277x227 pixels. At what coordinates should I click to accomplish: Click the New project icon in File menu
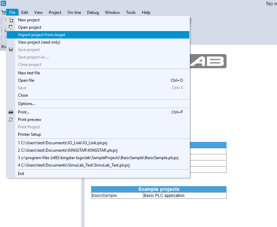(11, 20)
